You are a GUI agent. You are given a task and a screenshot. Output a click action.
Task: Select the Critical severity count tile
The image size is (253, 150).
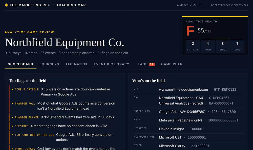click(193, 46)
